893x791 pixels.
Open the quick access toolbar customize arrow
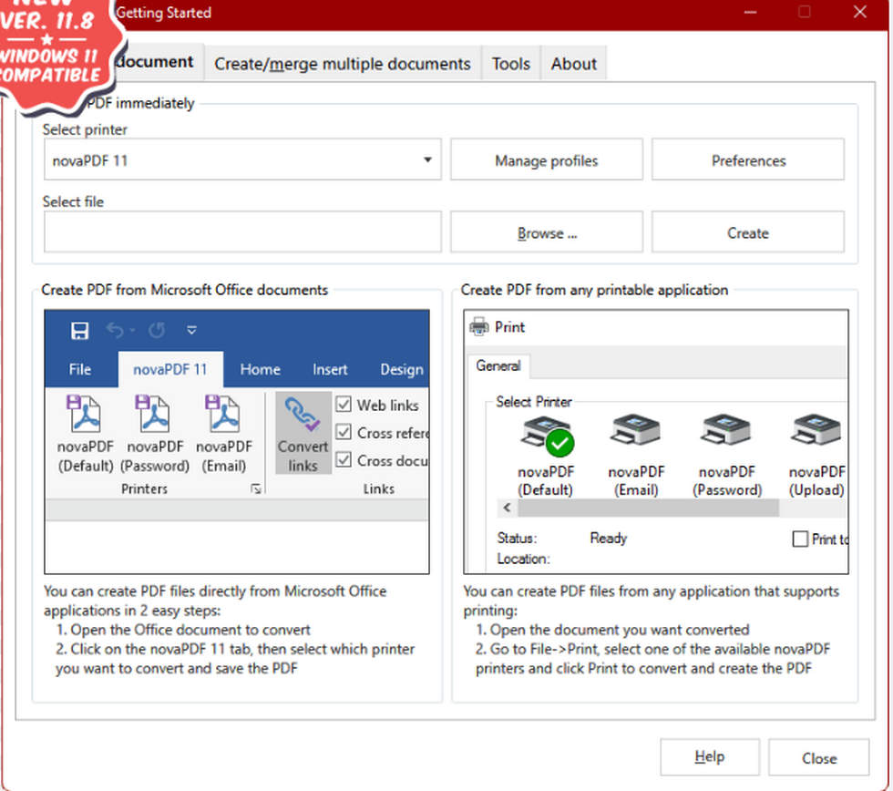coord(192,330)
